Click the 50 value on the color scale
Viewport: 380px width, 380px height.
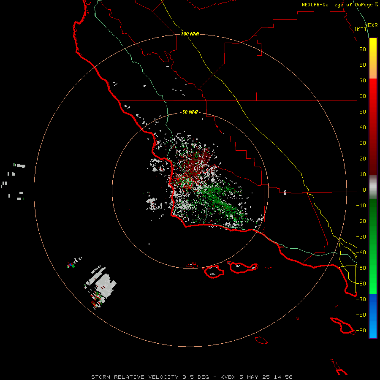pos(363,112)
